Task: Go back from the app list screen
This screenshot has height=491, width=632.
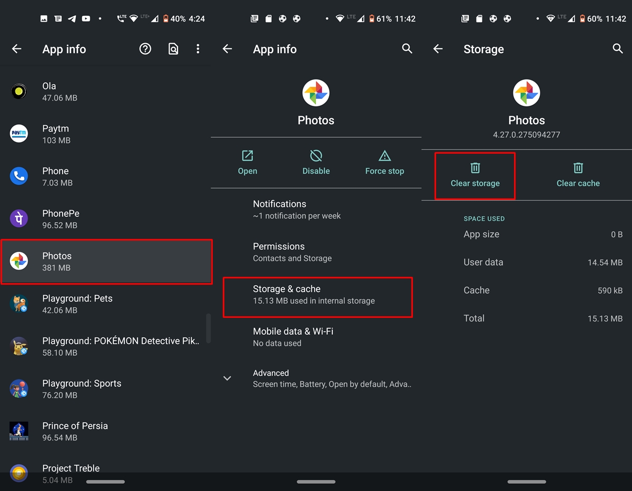Action: [17, 49]
